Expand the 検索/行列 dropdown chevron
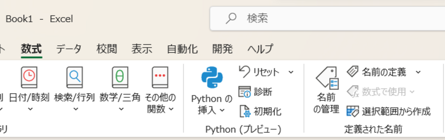The height and width of the screenshot is (140, 445). click(75, 109)
